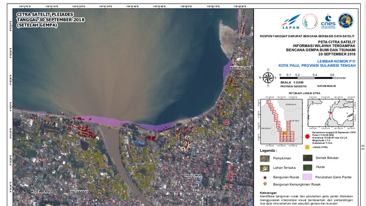Click the KOTA PALU map label
Image resolution: width=366 pixels, height=206 pixels.
pos(41,191)
